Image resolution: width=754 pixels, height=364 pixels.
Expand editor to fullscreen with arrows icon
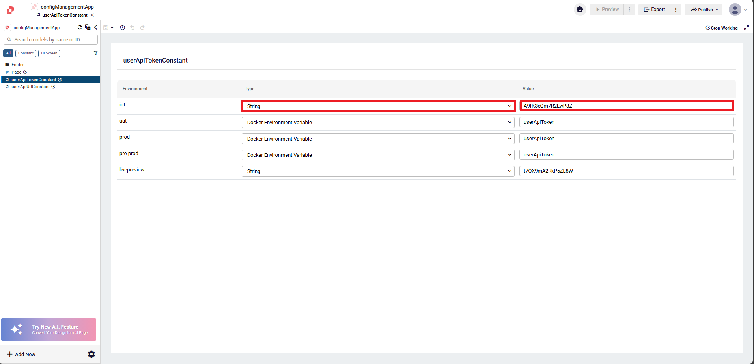746,28
